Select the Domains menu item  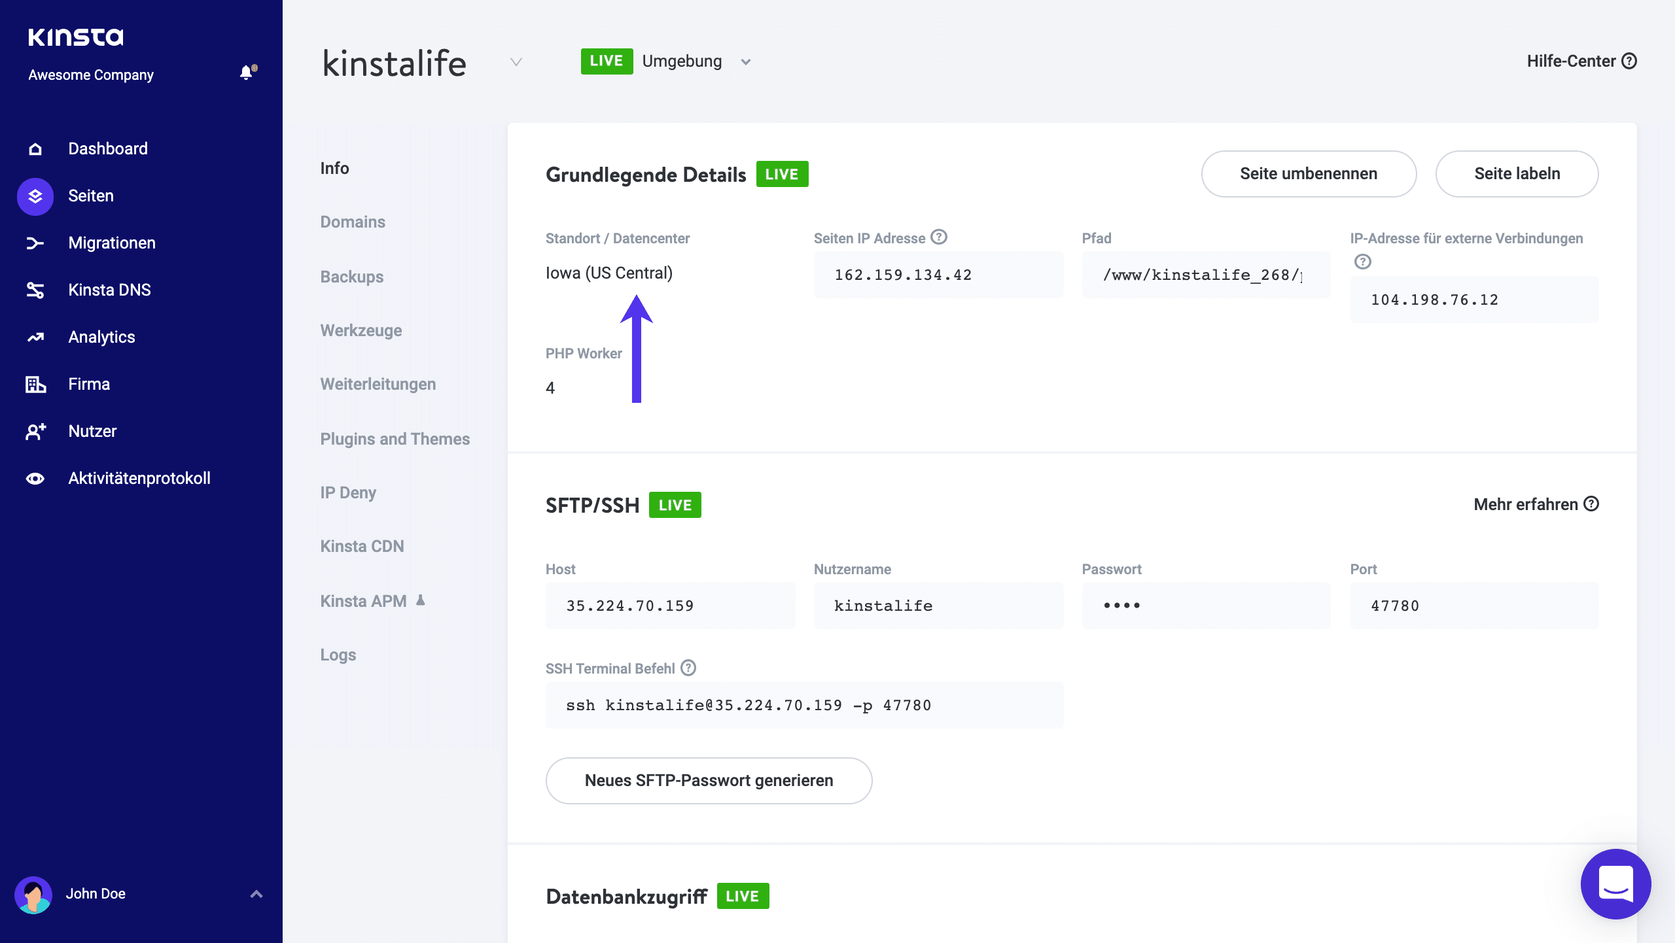352,221
